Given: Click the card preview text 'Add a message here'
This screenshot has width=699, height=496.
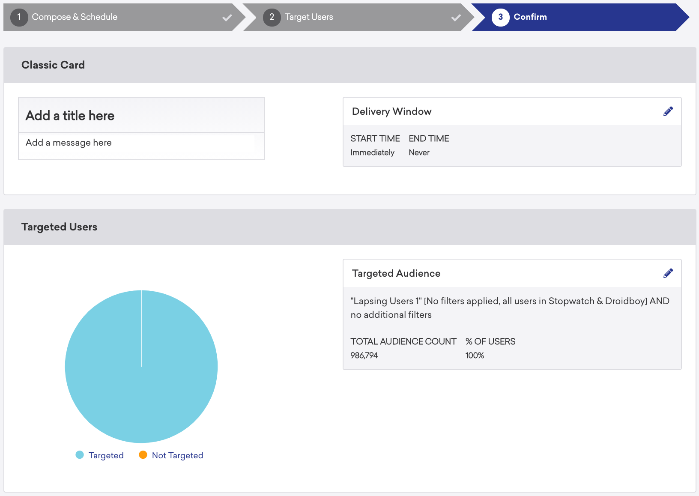Looking at the screenshot, I should [69, 143].
